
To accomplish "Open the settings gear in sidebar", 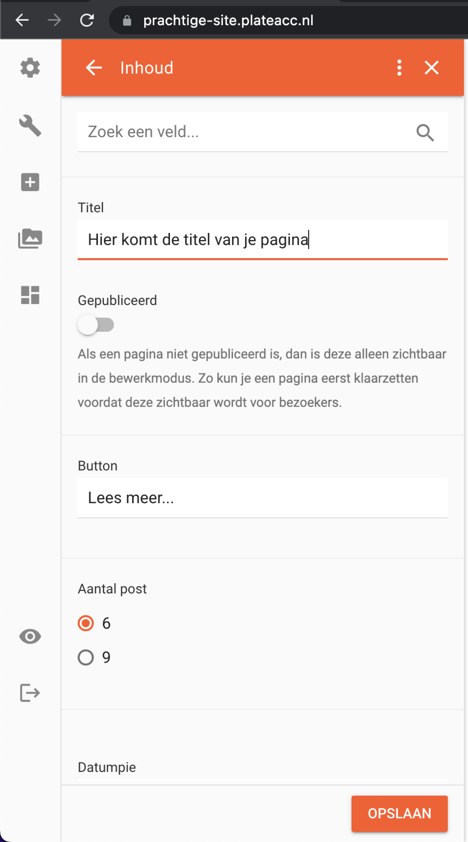I will point(30,68).
